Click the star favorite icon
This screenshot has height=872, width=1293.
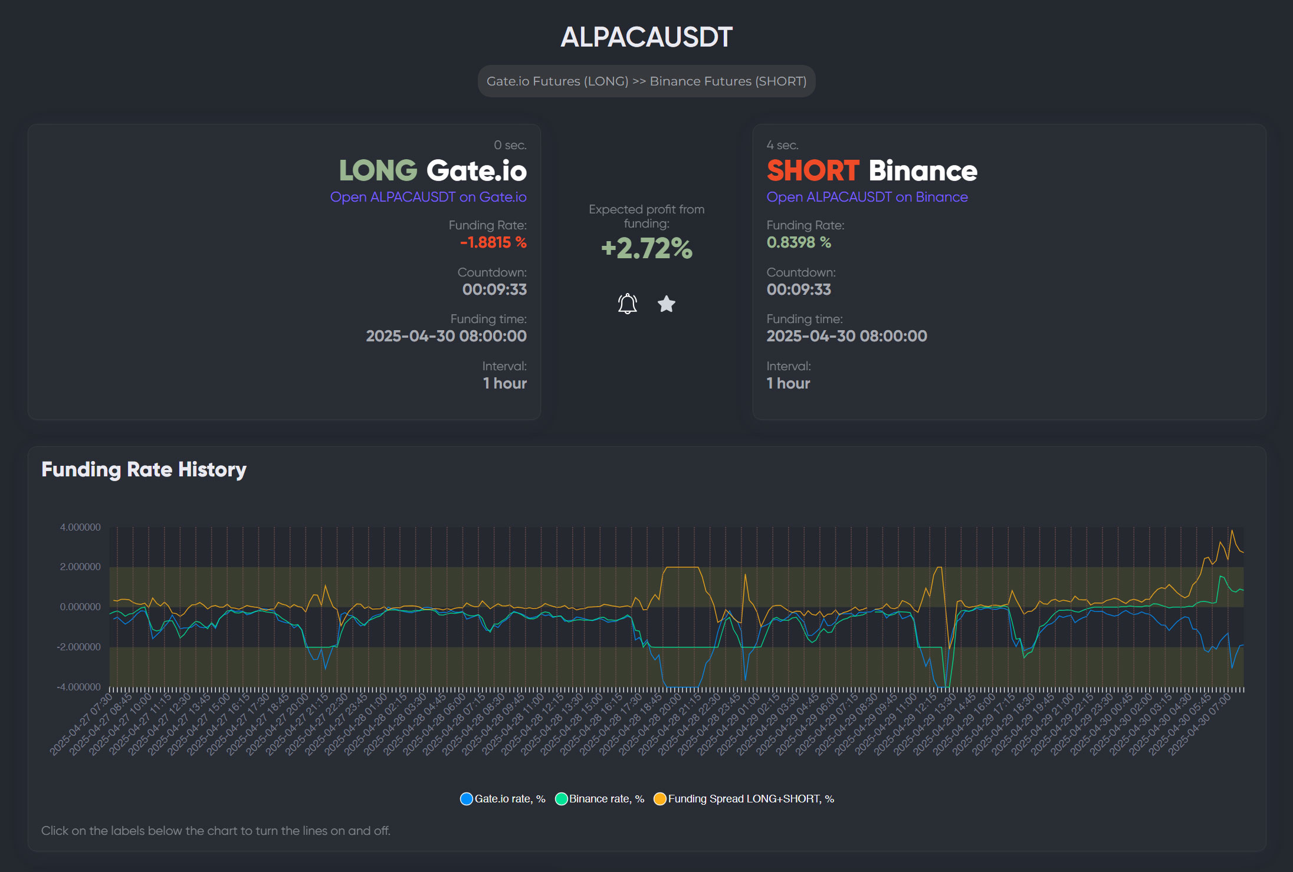coord(666,304)
